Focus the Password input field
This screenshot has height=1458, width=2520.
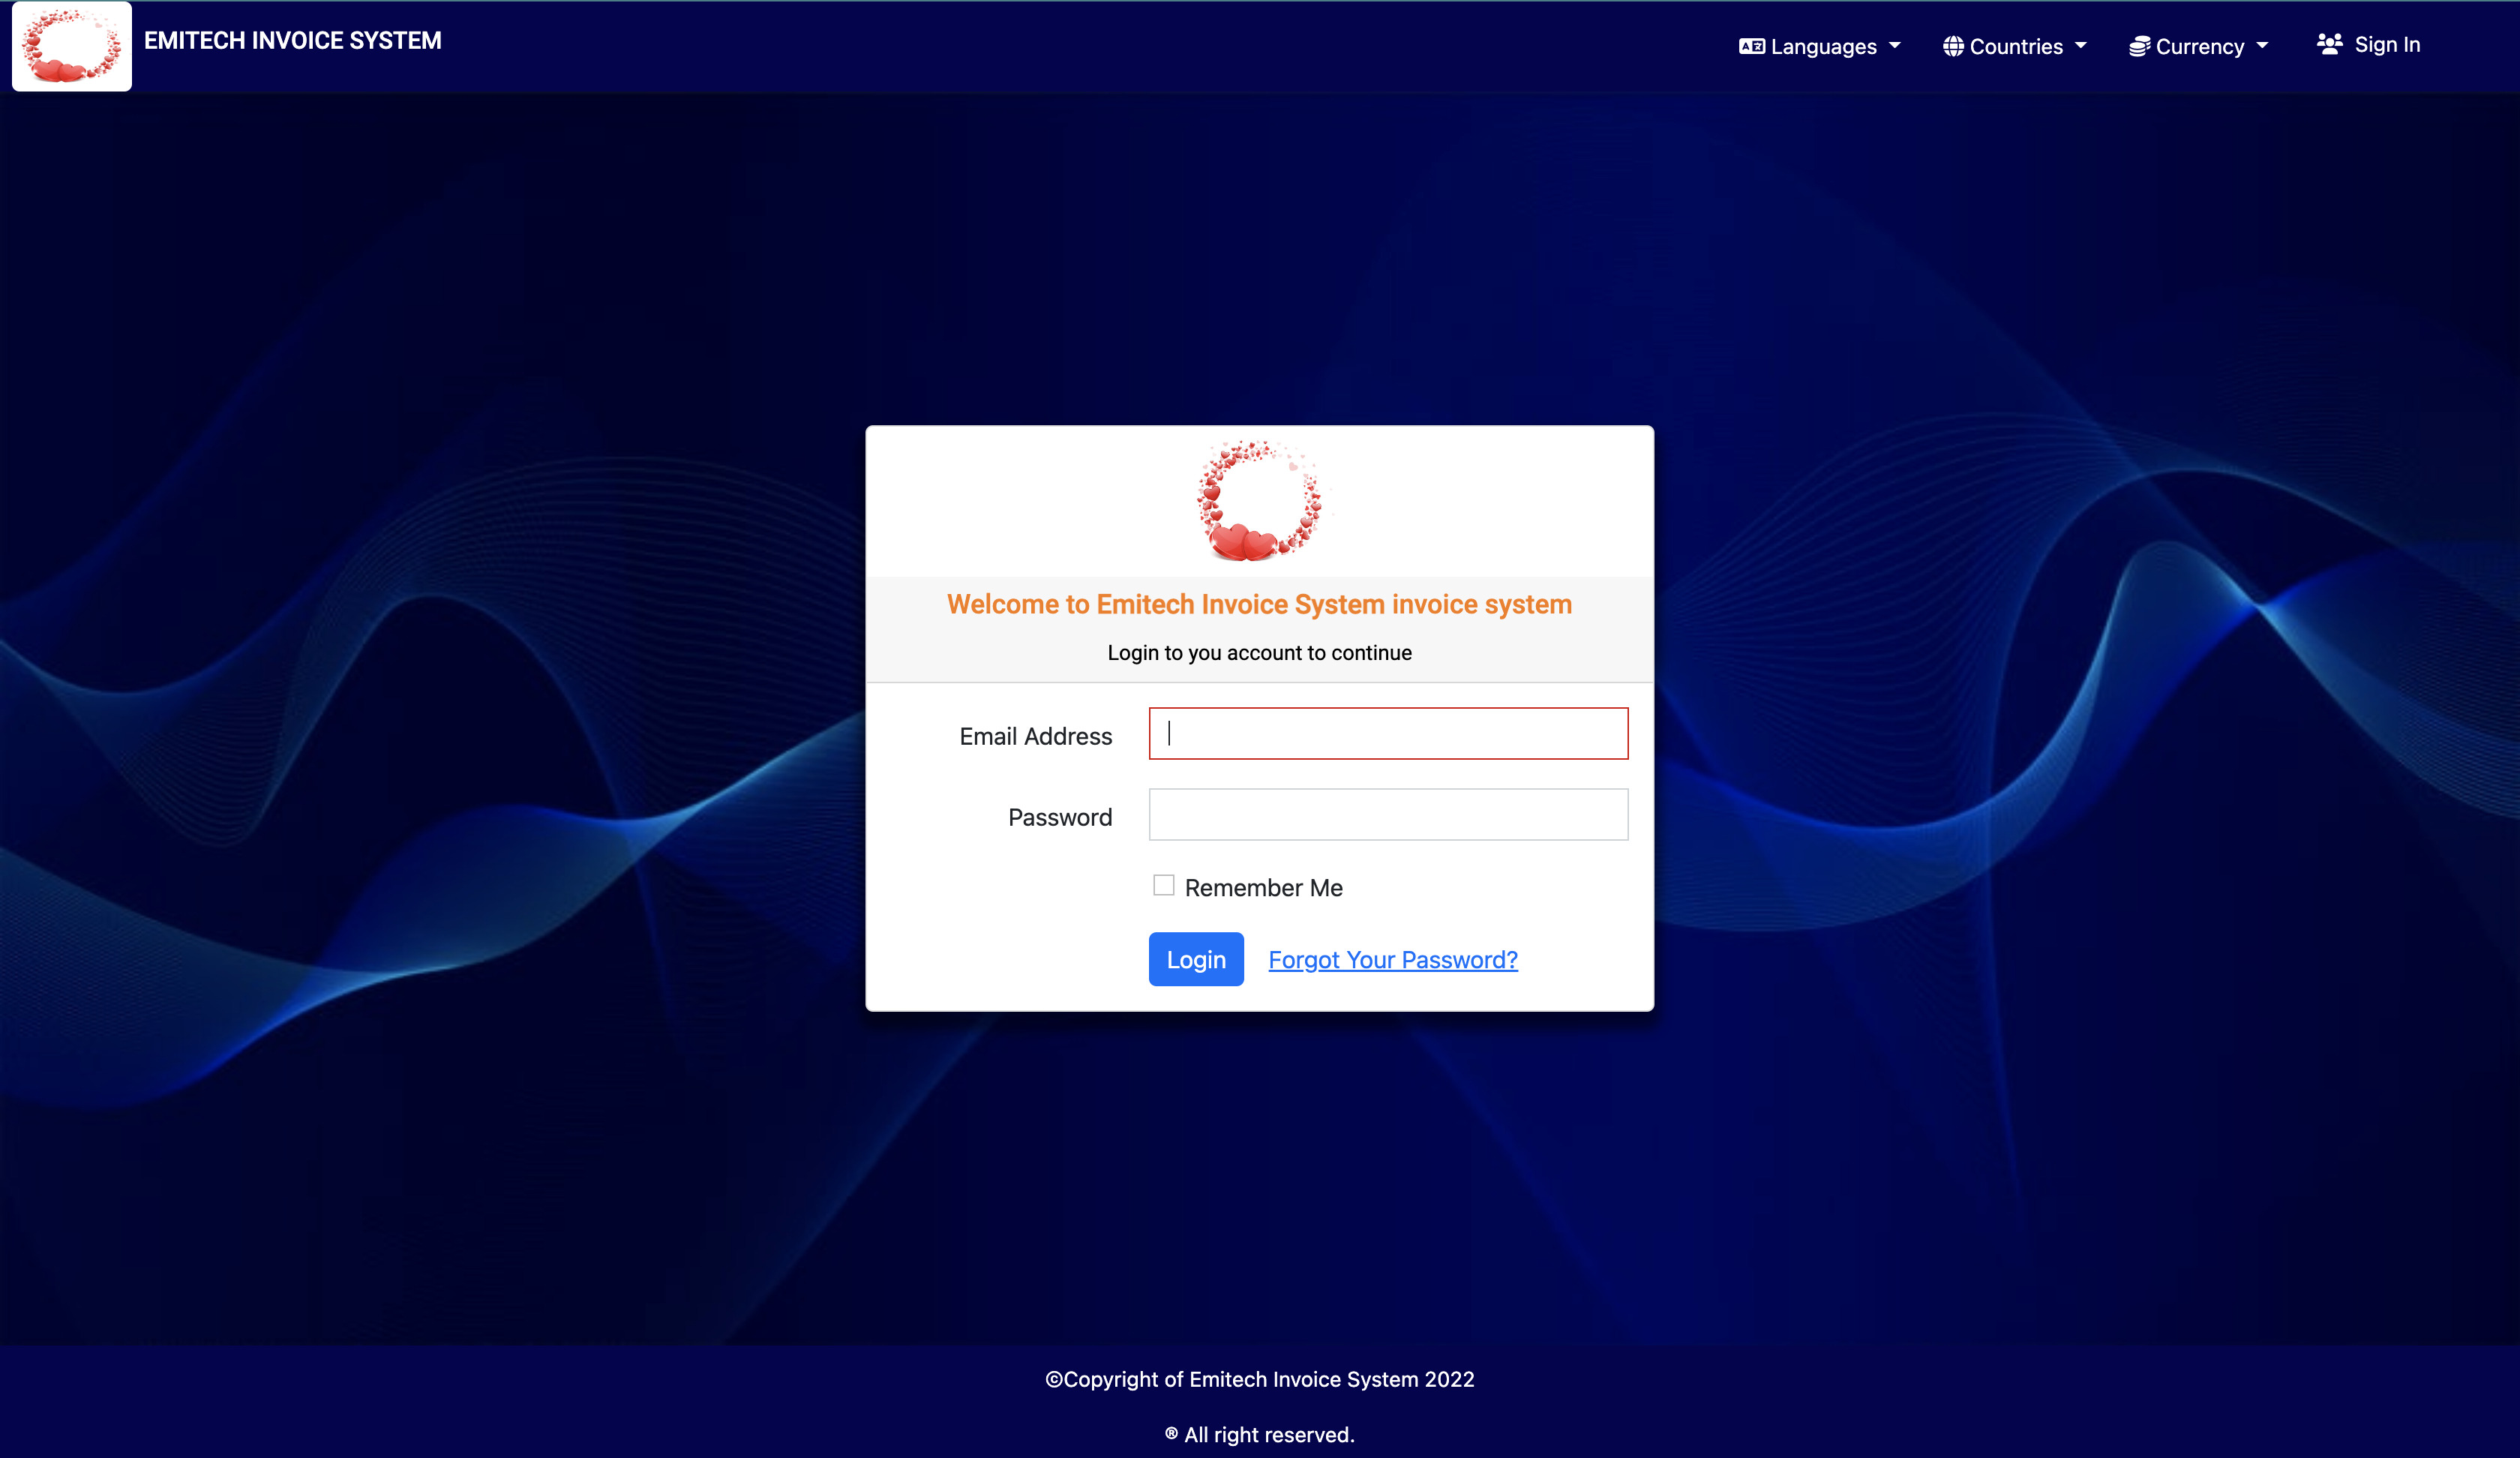1388,814
